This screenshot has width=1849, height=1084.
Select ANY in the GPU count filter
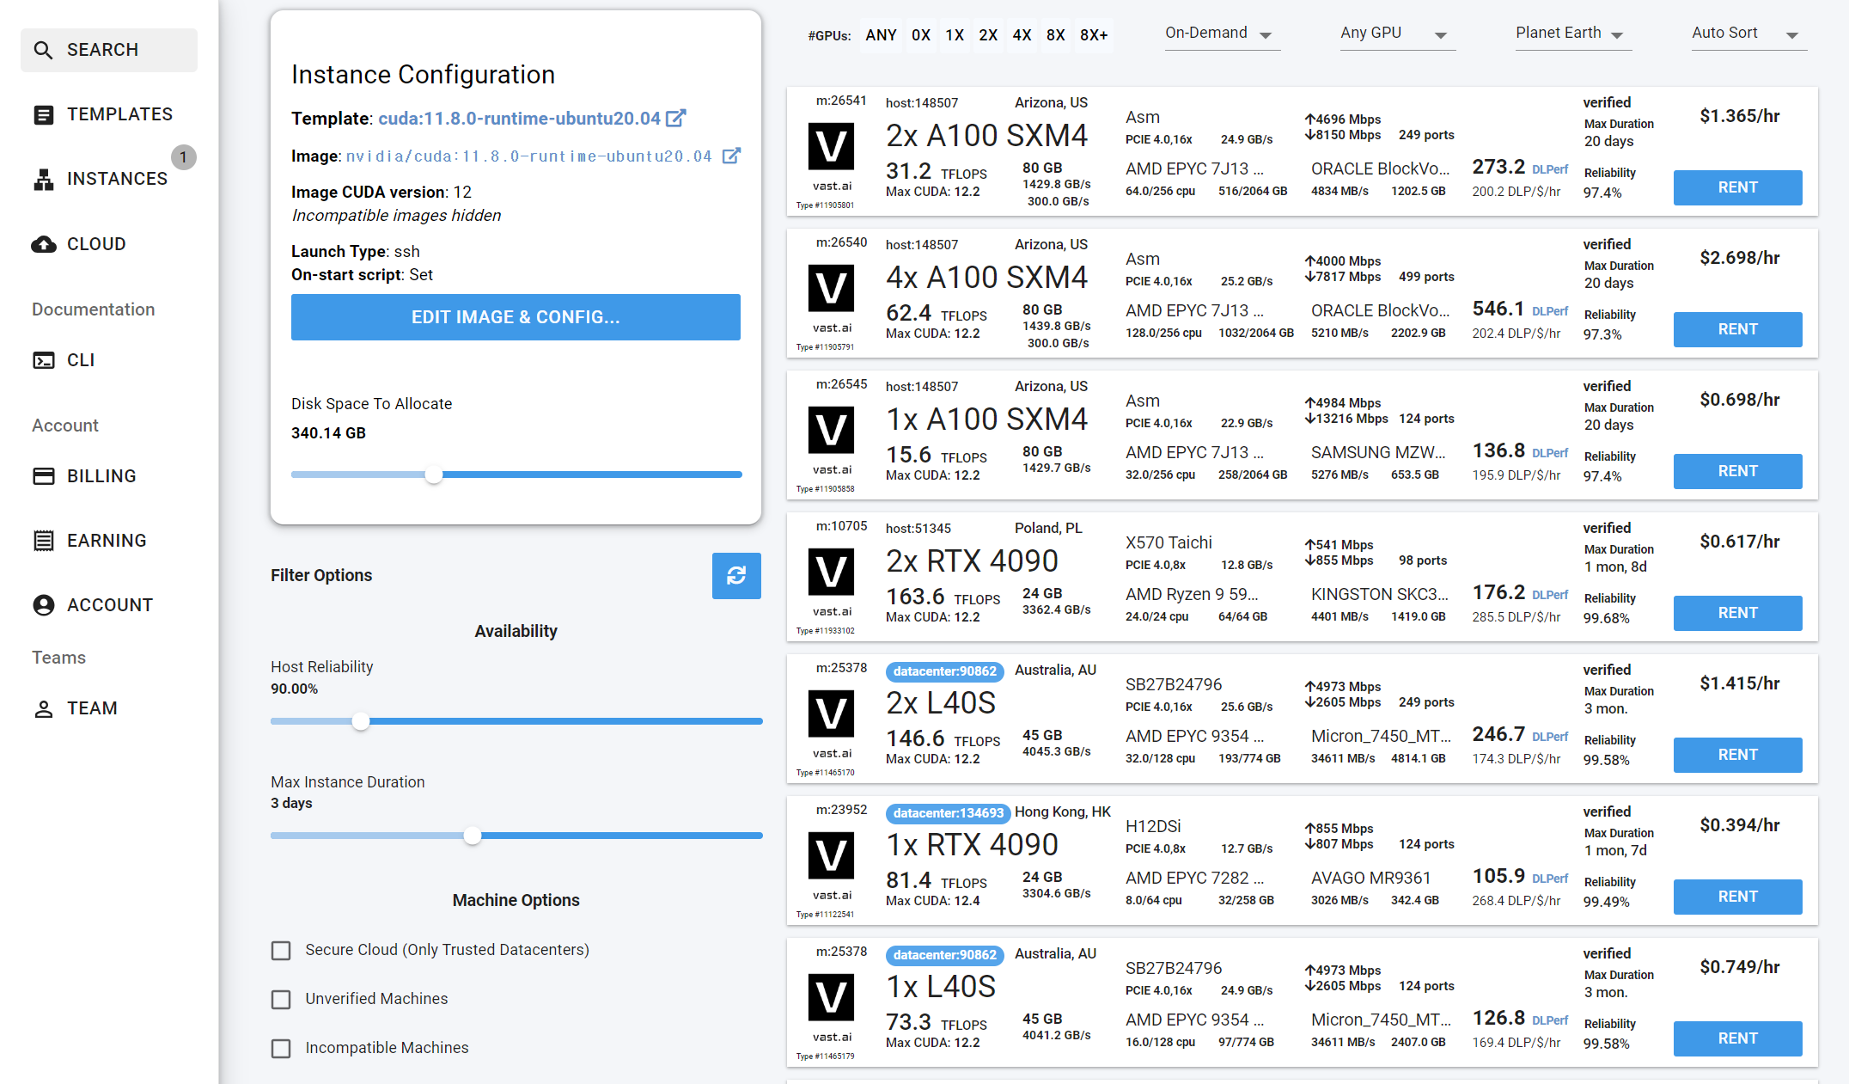pyautogui.click(x=881, y=35)
